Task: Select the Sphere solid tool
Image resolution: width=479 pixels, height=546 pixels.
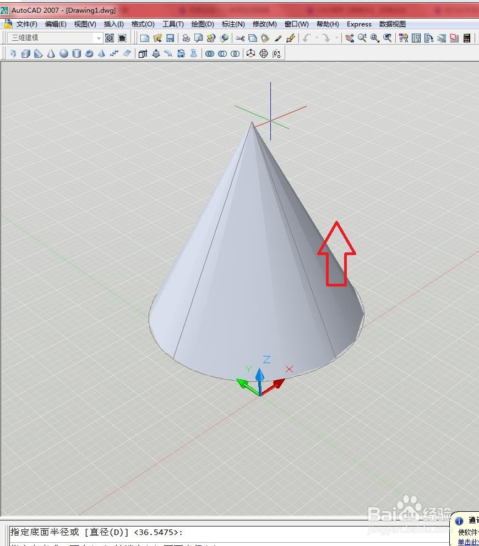Action: coord(64,53)
